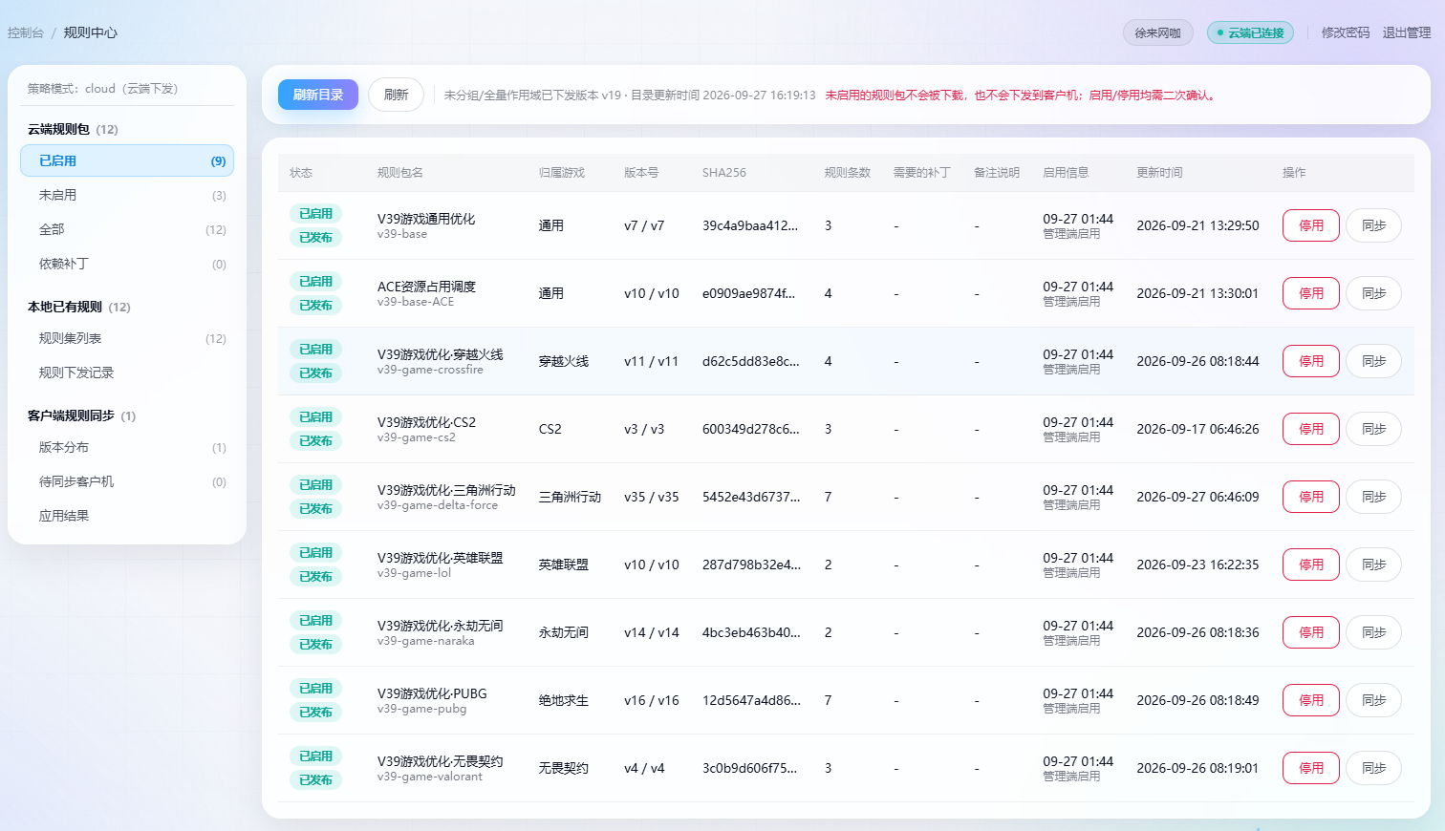
Task: Click 停用 for 永劫无间 rule pack
Action: [1311, 632]
